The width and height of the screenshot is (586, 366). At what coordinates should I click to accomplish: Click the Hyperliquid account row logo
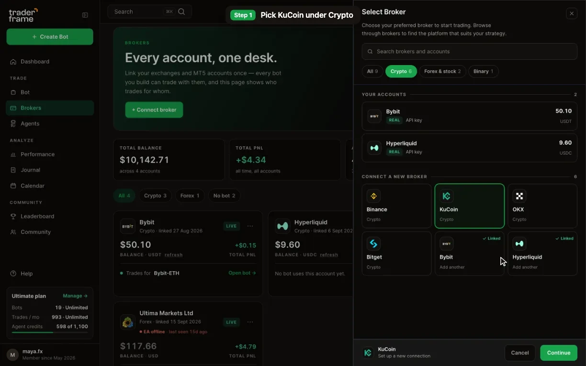tap(374, 147)
